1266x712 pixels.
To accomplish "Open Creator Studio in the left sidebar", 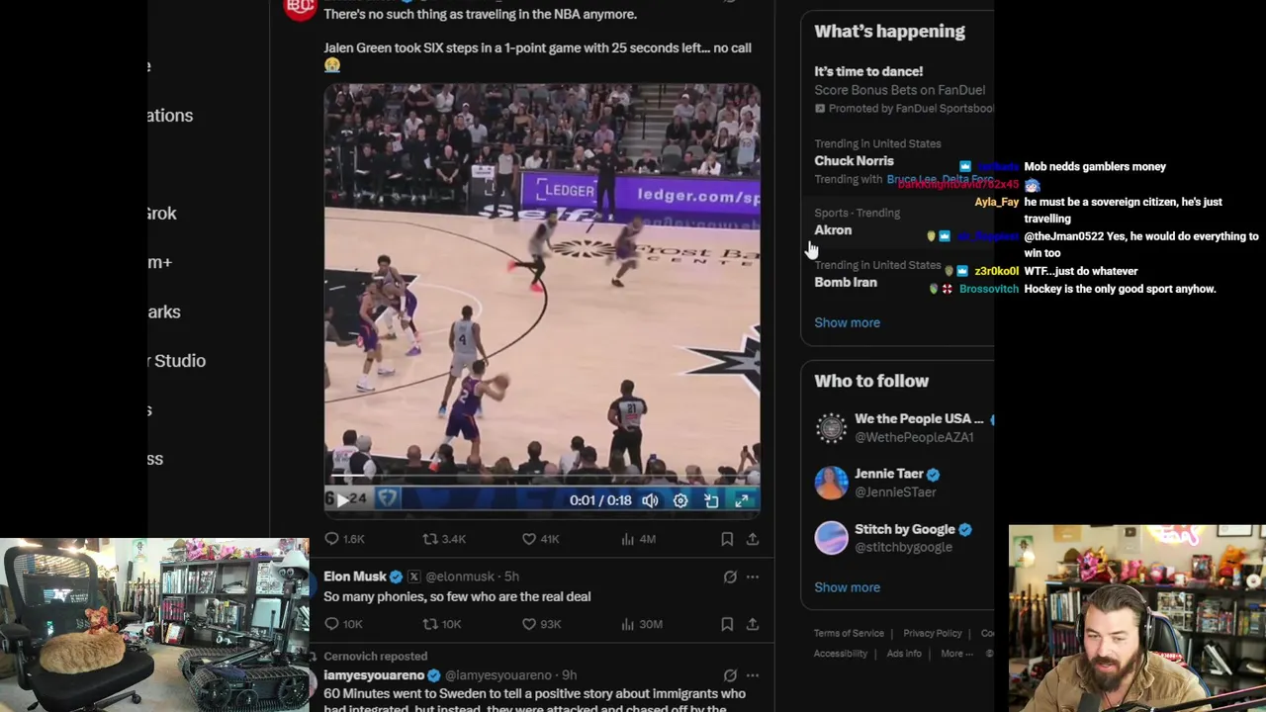I will (177, 361).
